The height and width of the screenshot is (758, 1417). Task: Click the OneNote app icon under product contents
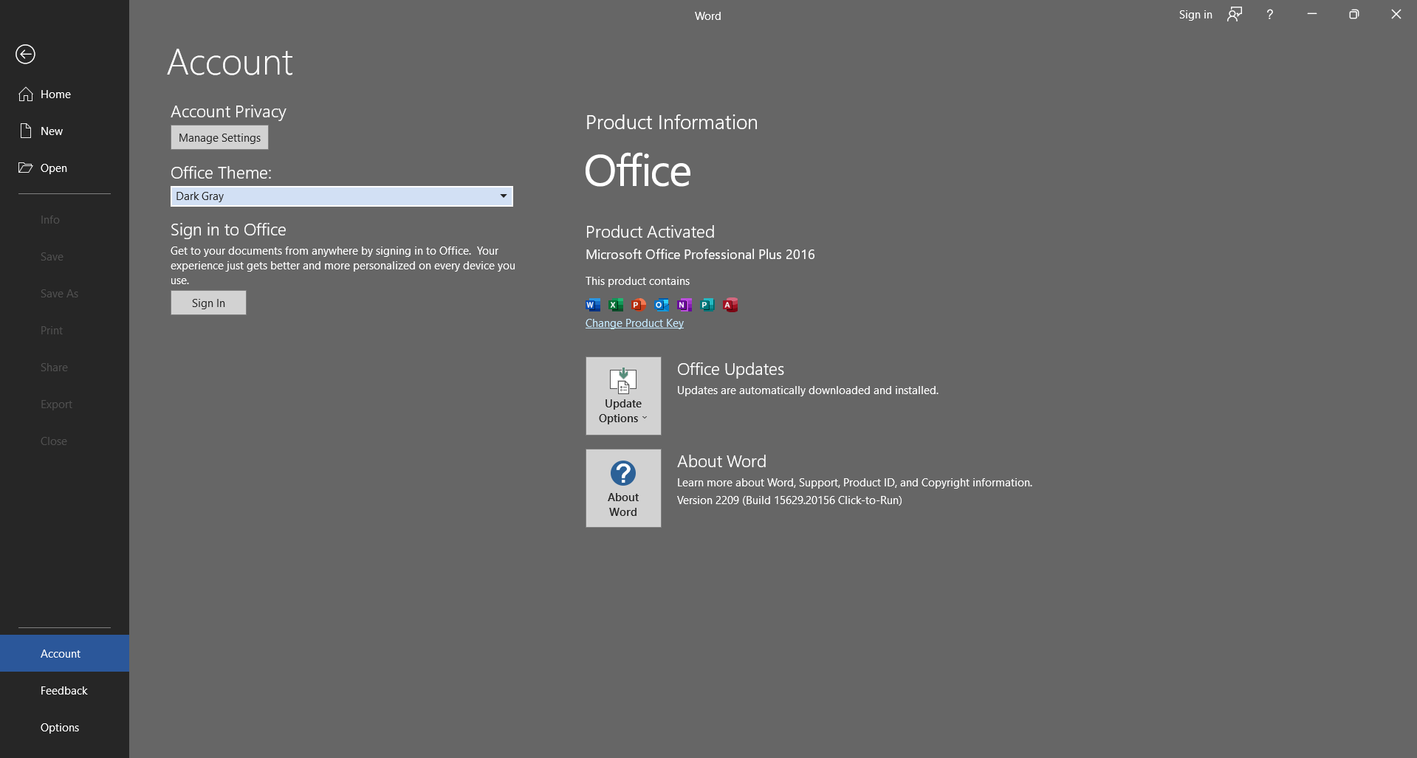pos(685,305)
